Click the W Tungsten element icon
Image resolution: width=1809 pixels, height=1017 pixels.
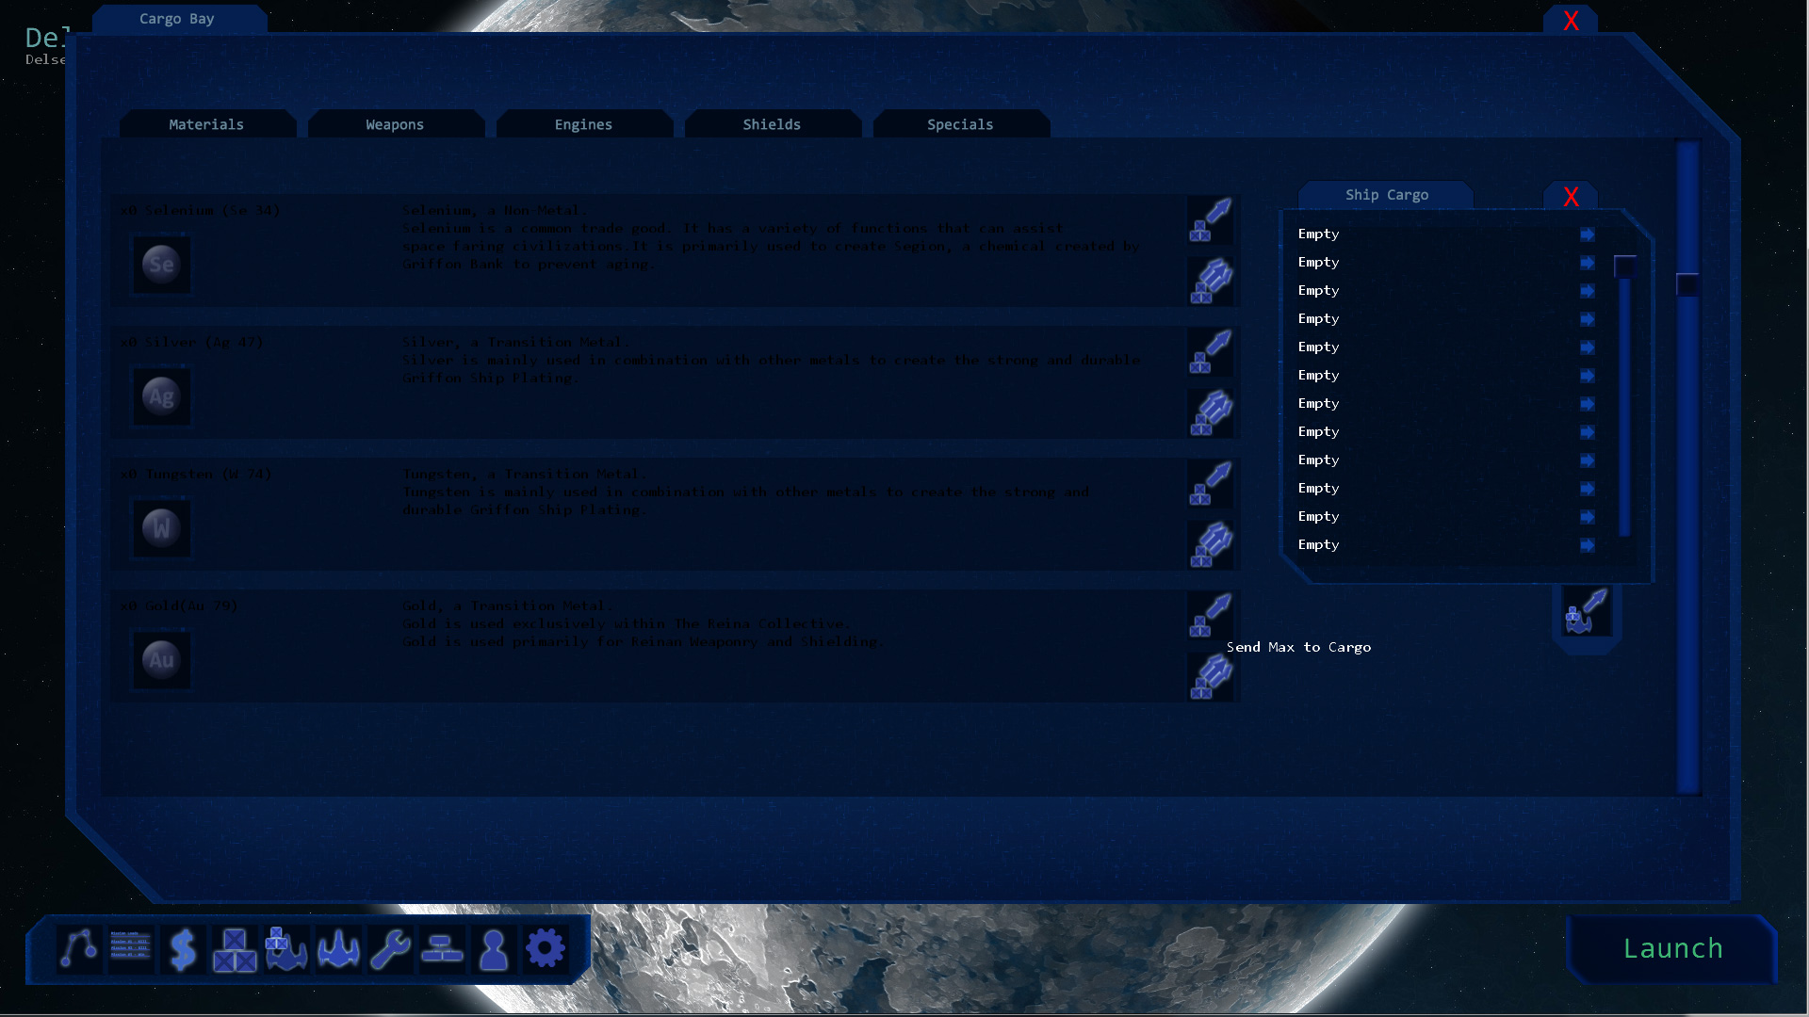[161, 528]
